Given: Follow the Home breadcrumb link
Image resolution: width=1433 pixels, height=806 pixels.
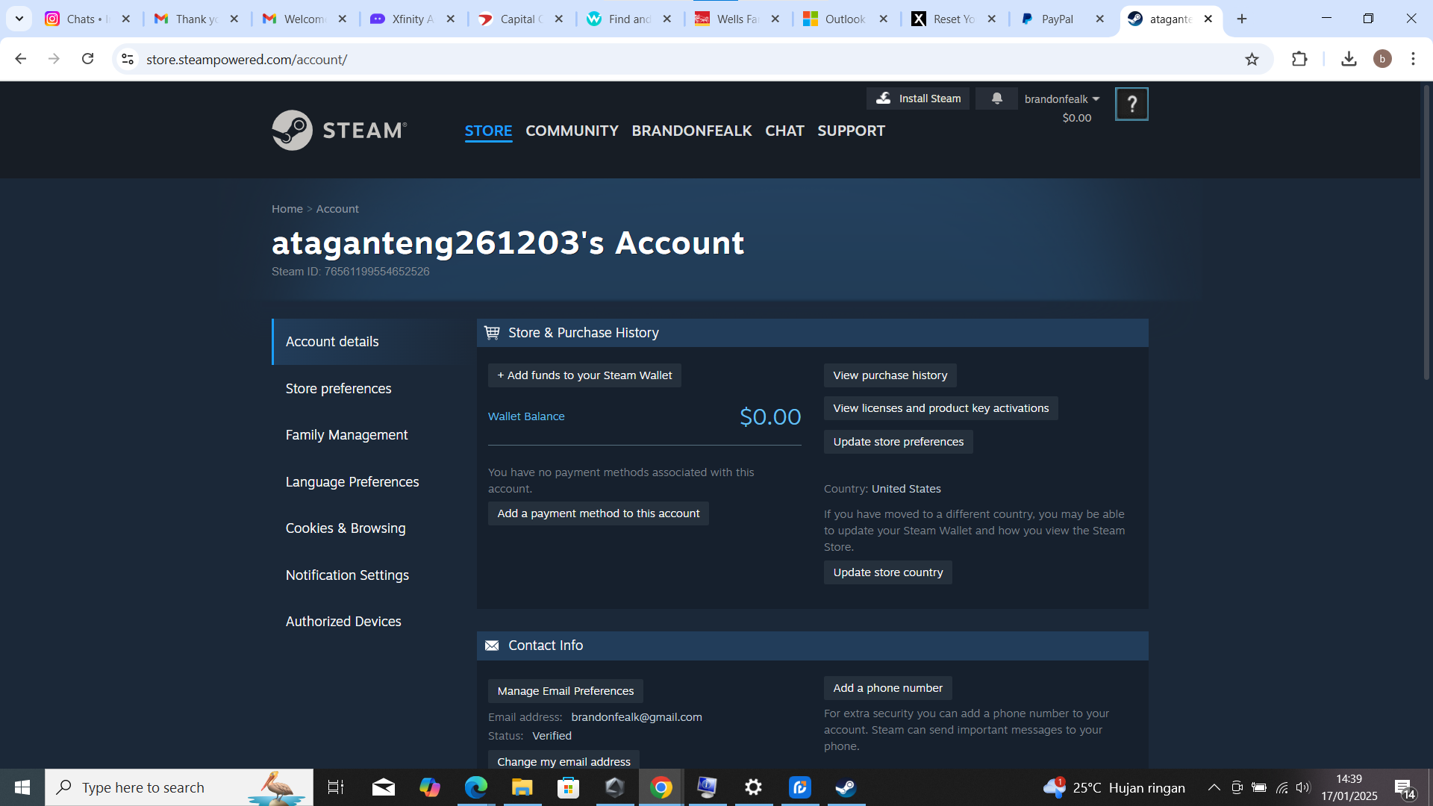Looking at the screenshot, I should pos(287,209).
